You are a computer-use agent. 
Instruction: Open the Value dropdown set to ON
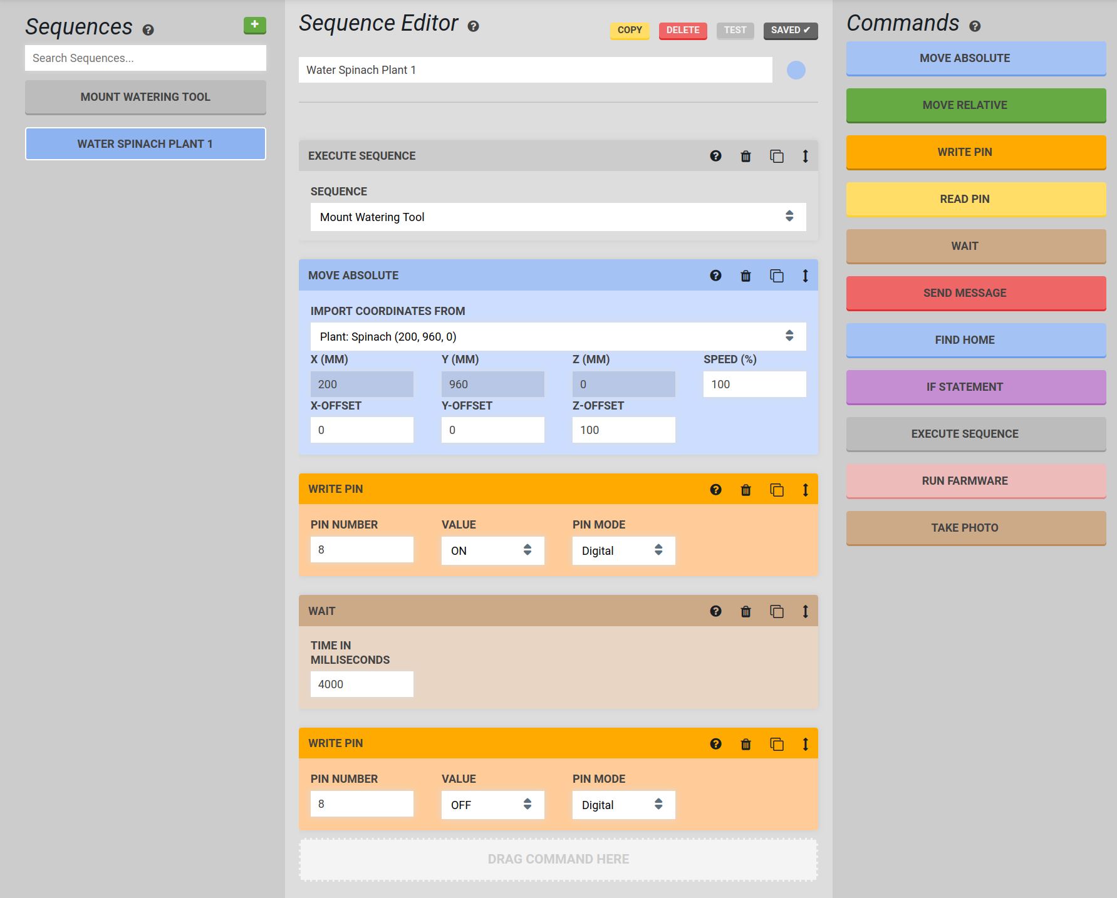pos(492,550)
